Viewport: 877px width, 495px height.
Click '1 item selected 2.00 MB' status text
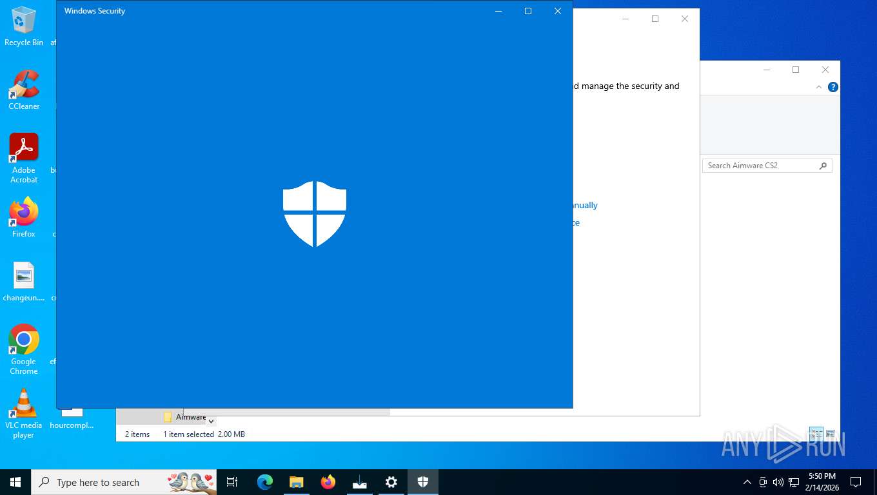(x=204, y=434)
